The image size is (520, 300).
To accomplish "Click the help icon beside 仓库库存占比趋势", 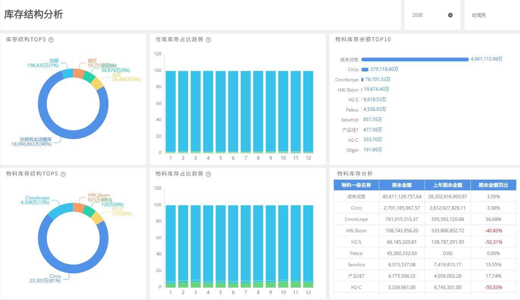I will (208, 39).
